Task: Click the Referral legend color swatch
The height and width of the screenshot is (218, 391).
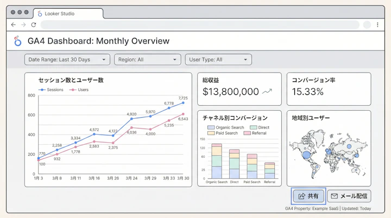Action: click(x=247, y=133)
